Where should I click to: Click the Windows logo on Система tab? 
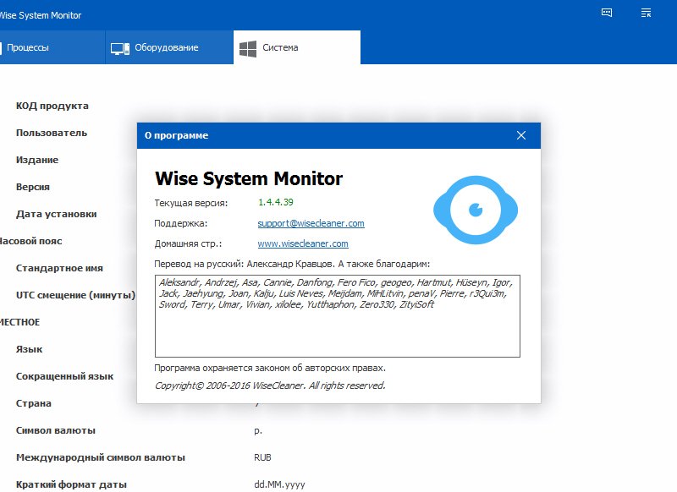[248, 49]
